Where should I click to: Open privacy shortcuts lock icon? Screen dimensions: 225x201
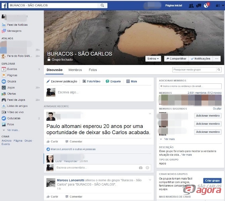[218, 6]
